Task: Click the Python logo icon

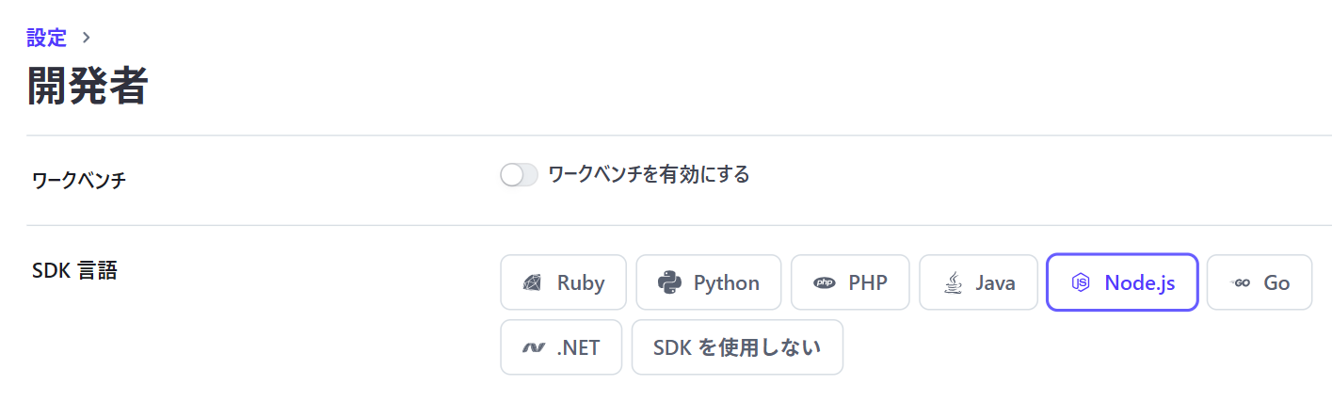Action: [669, 282]
